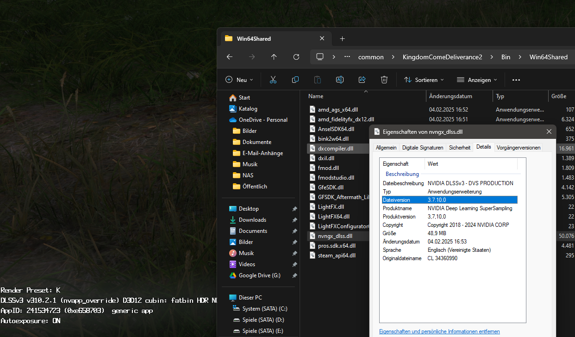Select the Originaldateiname CL 34360990 row

449,258
